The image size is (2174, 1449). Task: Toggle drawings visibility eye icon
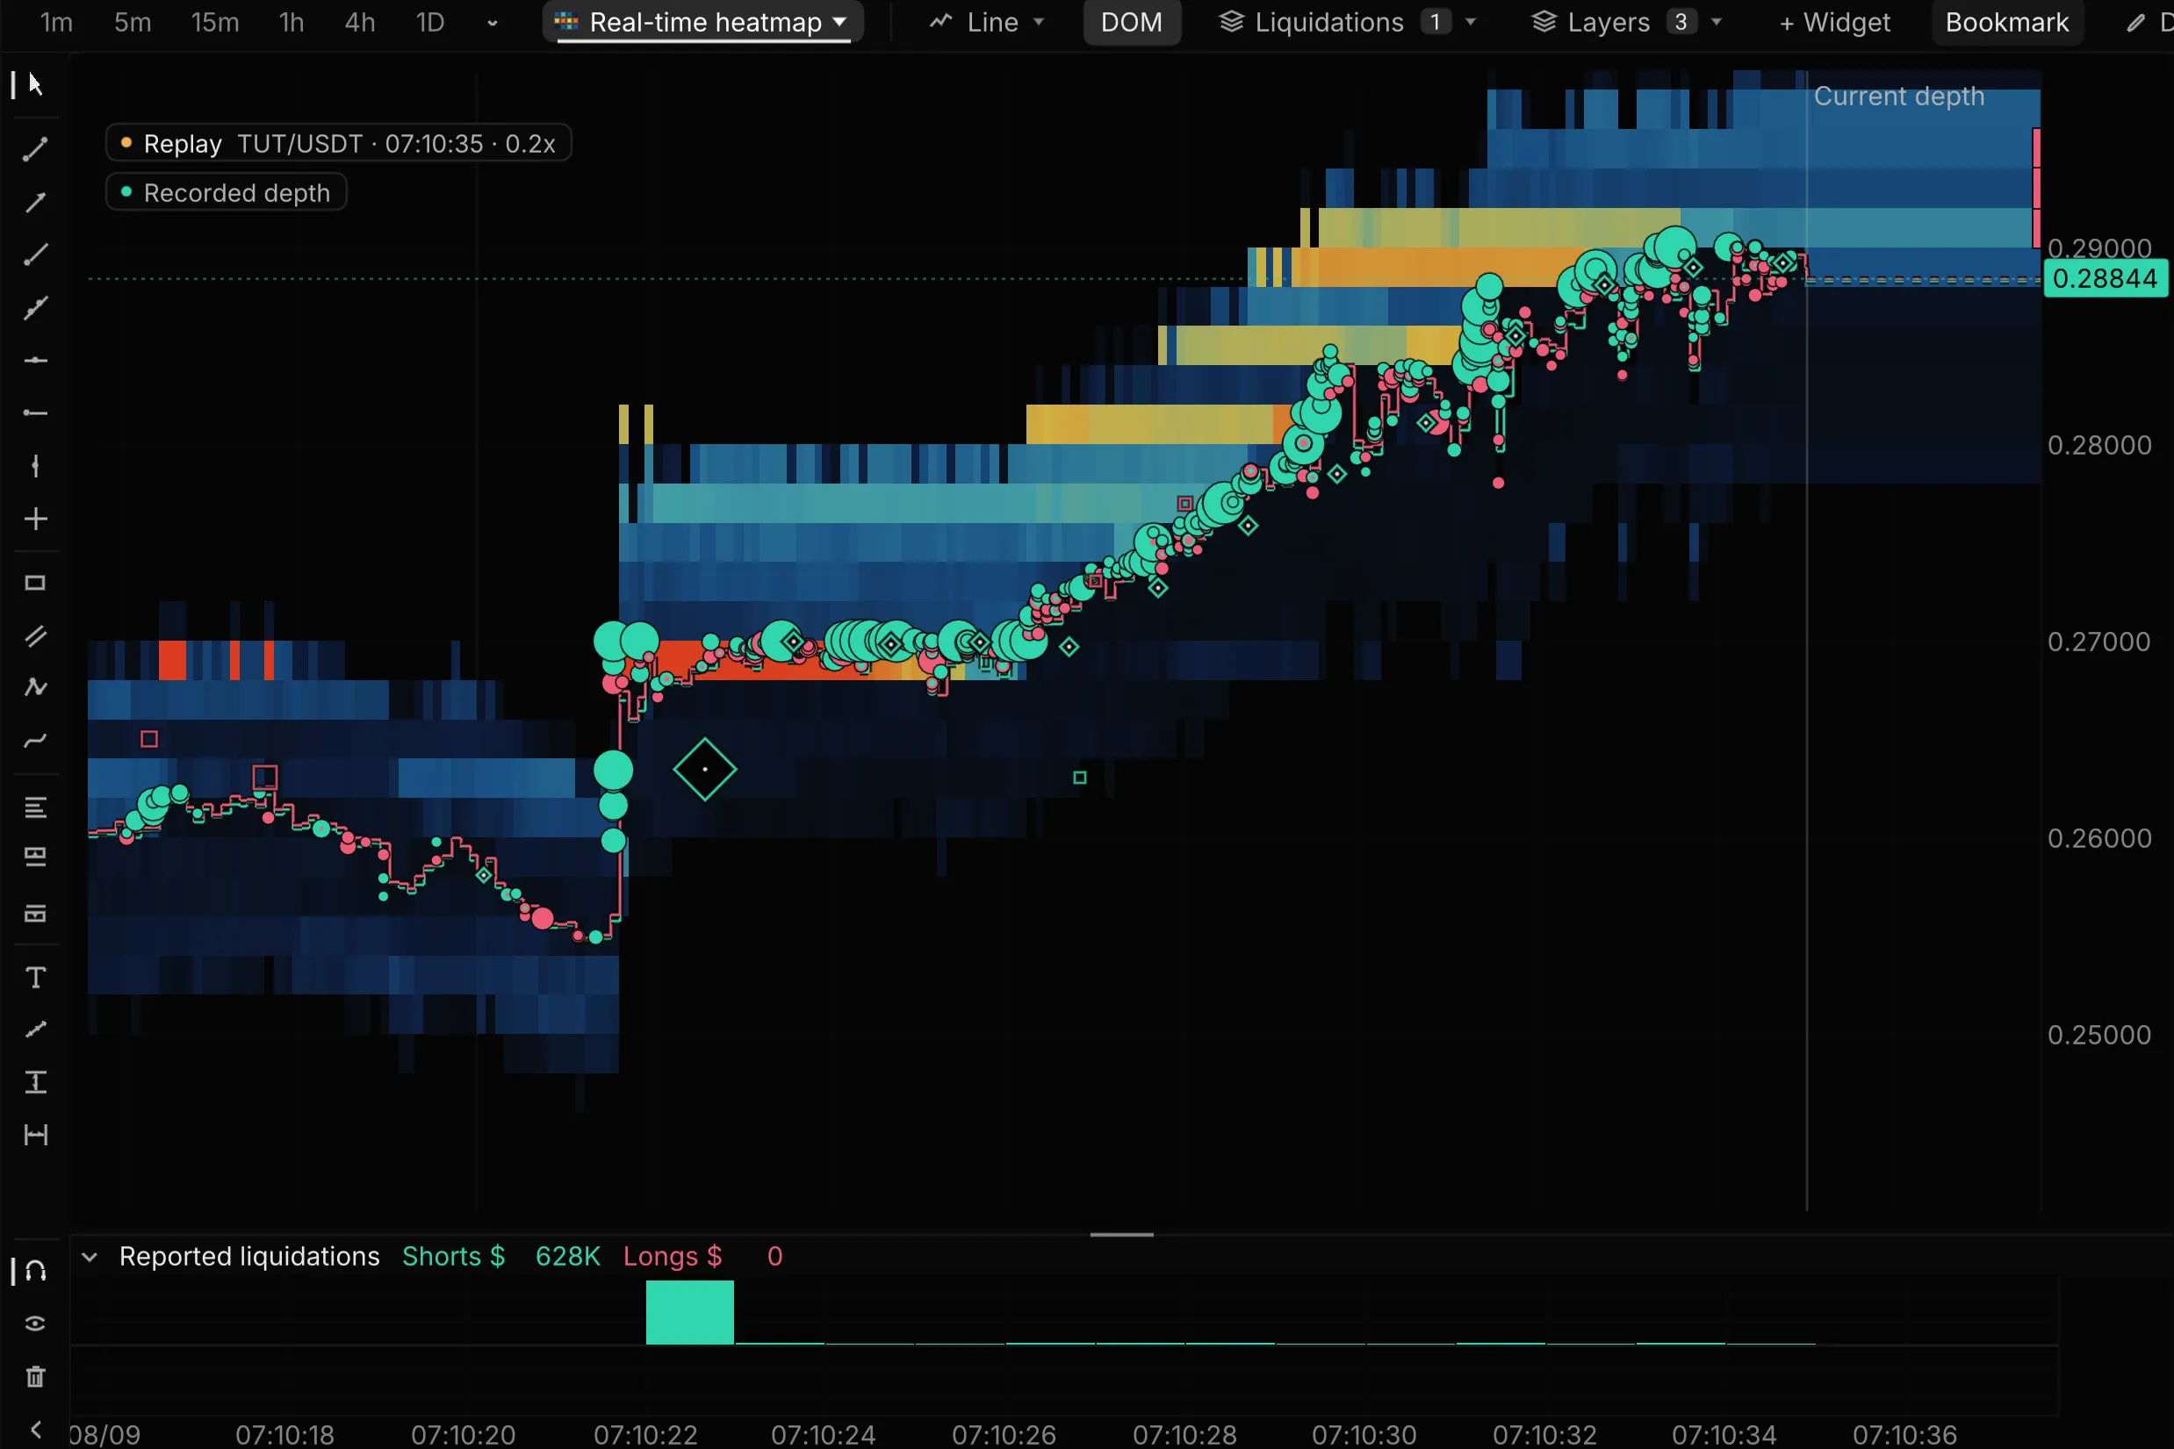point(35,1324)
